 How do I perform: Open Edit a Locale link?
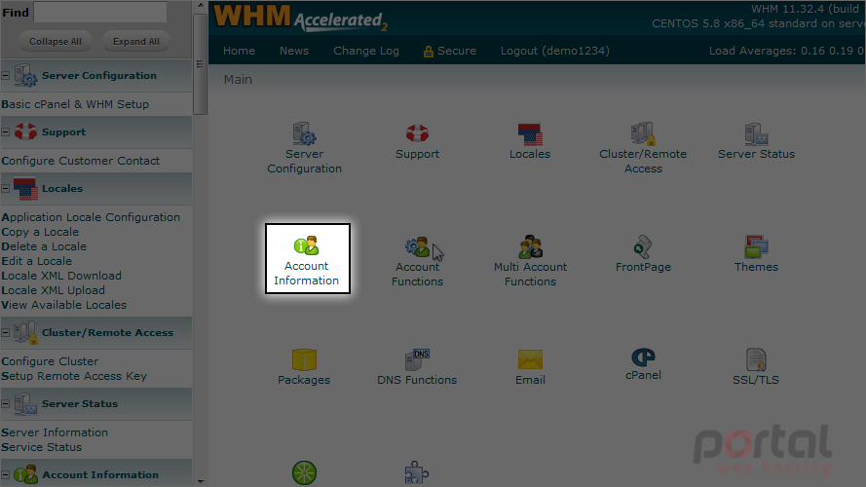[x=36, y=261]
